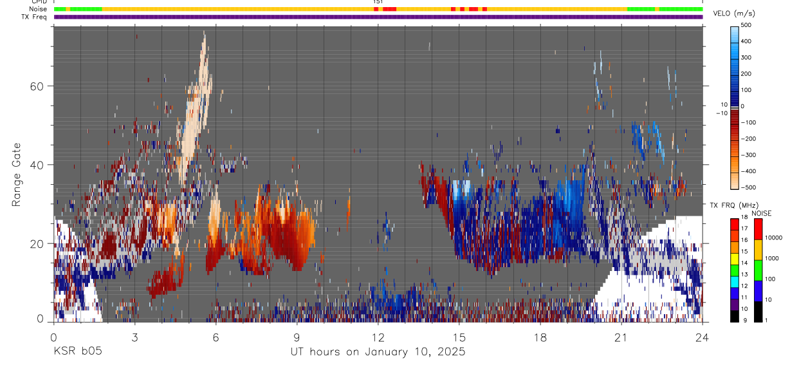The image size is (790, 365).
Task: Select the NOISE color scale bar
Action: coord(758,270)
